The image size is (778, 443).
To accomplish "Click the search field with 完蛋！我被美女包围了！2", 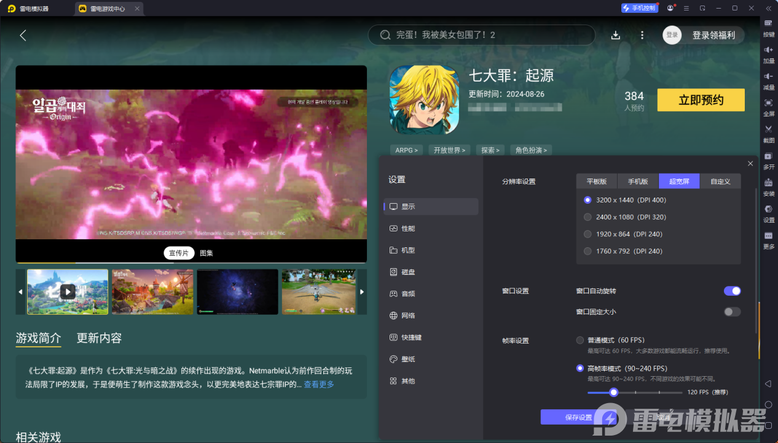I will (x=482, y=35).
